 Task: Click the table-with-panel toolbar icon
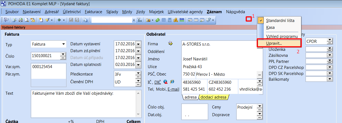pyautogui.click(x=202, y=20)
